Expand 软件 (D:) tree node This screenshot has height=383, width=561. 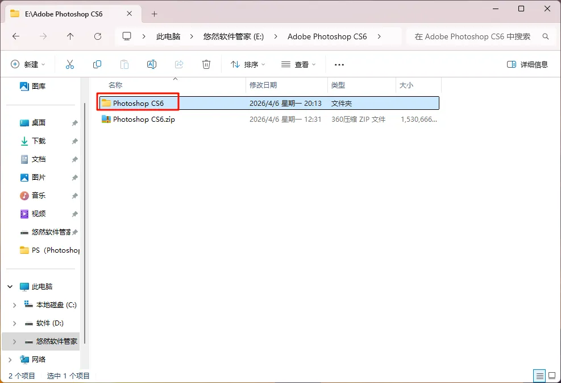pyautogui.click(x=14, y=323)
